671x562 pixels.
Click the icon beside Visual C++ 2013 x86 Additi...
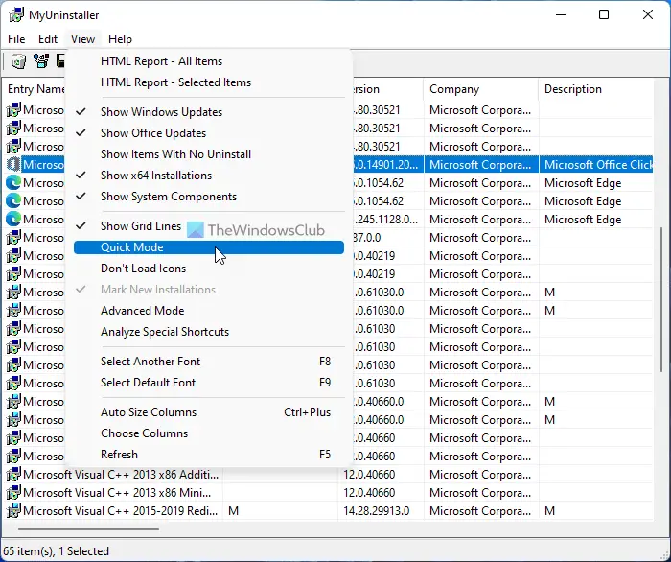pyautogui.click(x=13, y=475)
